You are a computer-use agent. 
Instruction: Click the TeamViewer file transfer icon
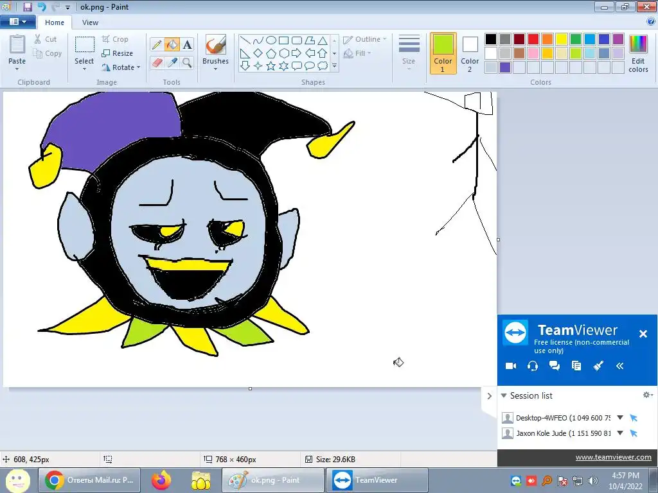576,366
